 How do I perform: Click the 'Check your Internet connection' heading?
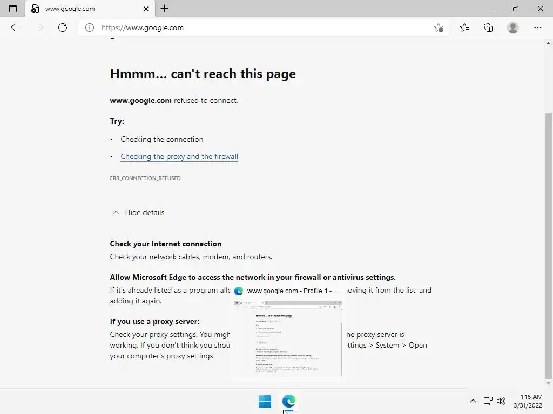[166, 244]
